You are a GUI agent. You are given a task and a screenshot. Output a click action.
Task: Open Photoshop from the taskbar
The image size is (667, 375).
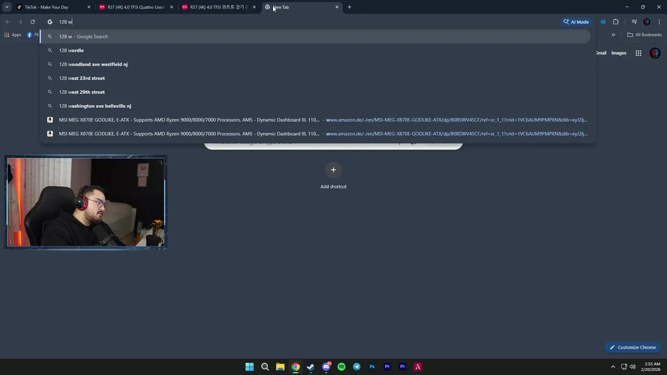372,367
